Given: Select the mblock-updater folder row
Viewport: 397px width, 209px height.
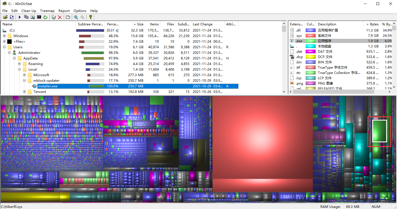Looking at the screenshot, I should pyautogui.click(x=119, y=80).
